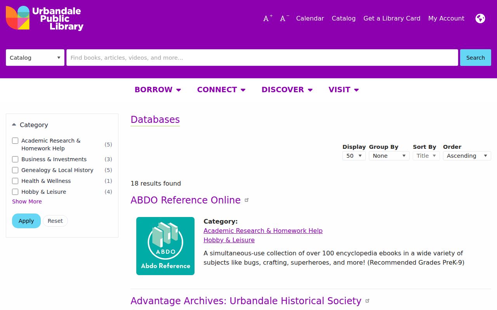Open My Account
This screenshot has width=497, height=310.
tap(446, 18)
